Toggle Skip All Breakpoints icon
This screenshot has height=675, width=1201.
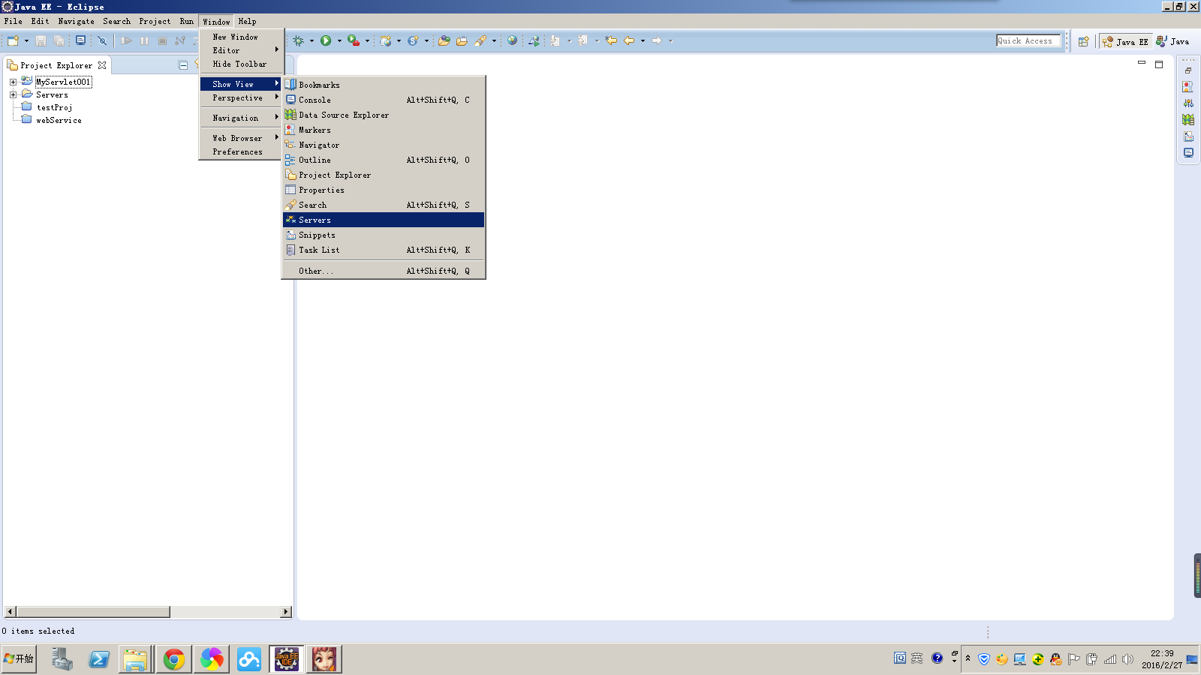[102, 41]
